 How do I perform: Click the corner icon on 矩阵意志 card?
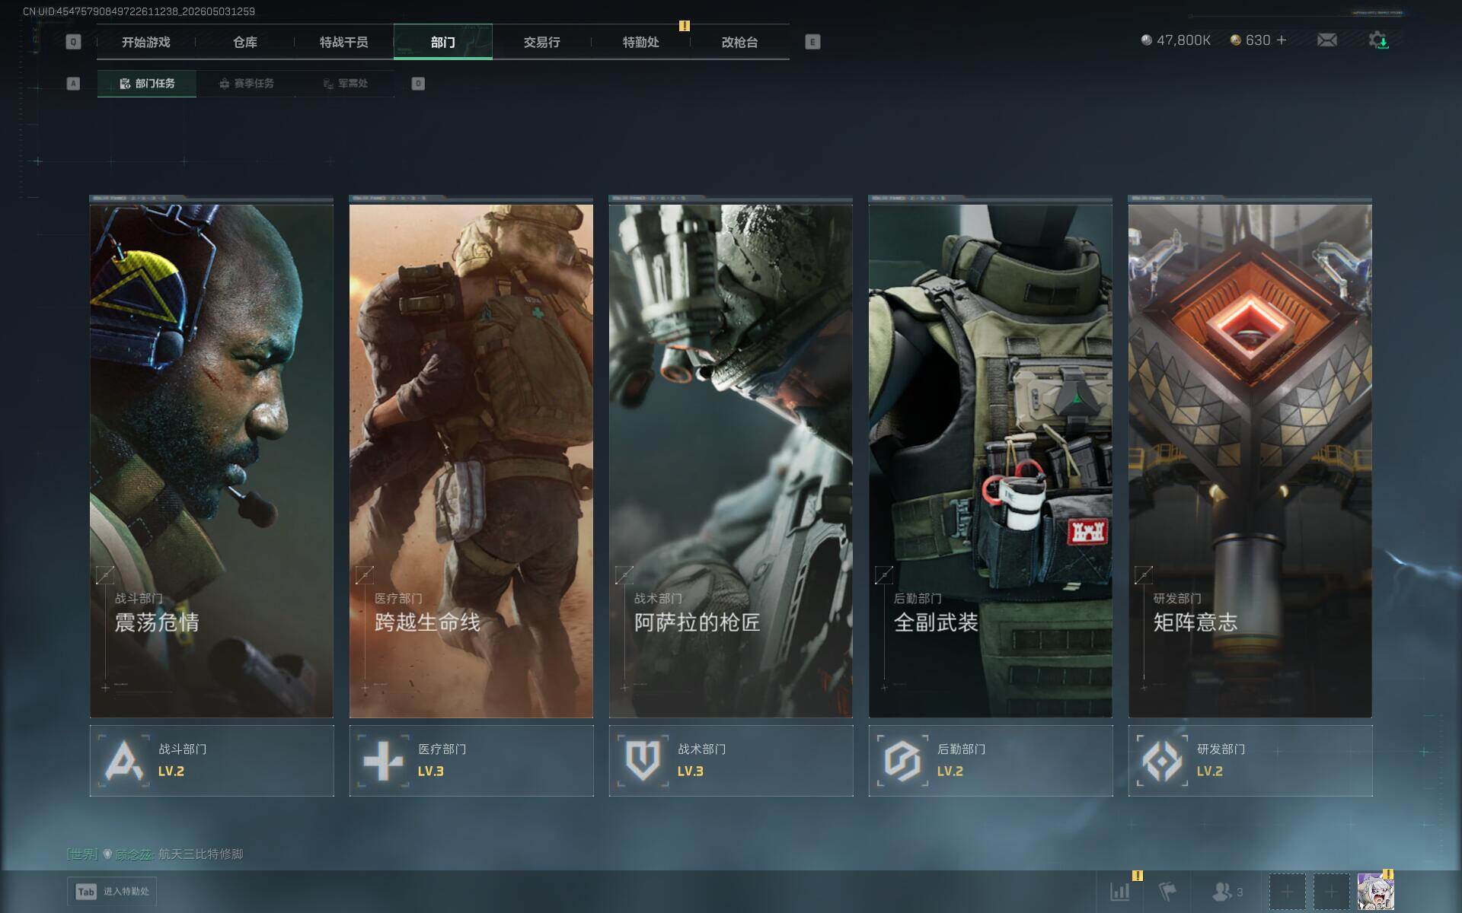click(x=1144, y=574)
